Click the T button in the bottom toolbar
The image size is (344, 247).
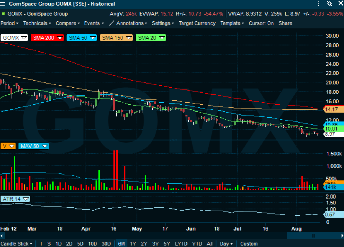coord(41,244)
